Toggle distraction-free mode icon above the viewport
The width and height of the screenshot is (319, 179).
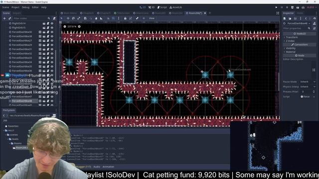278,13
